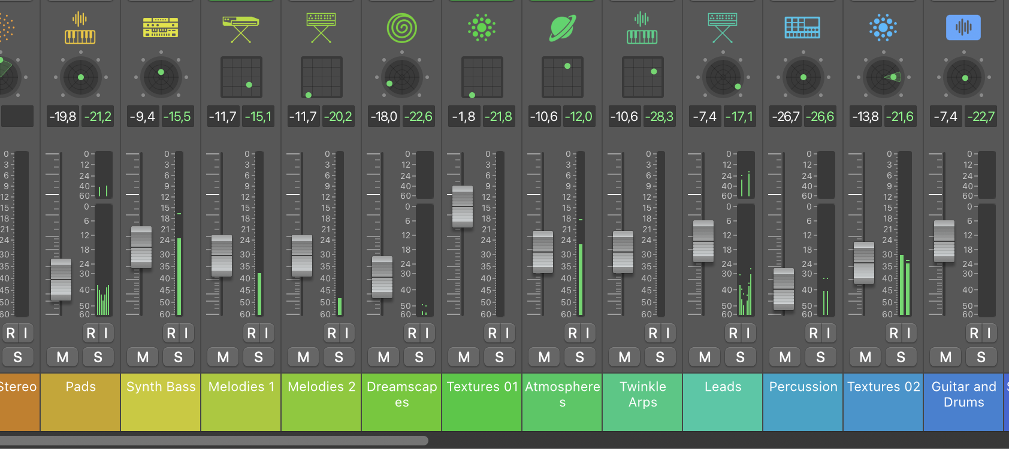The image size is (1009, 449).
Task: Click the Dreamscapes spiral icon
Action: [x=401, y=28]
